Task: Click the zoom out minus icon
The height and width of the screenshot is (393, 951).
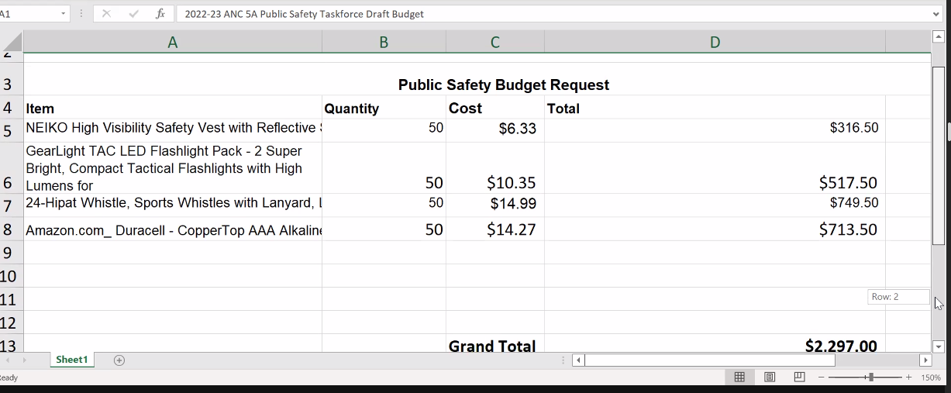Action: coord(822,377)
